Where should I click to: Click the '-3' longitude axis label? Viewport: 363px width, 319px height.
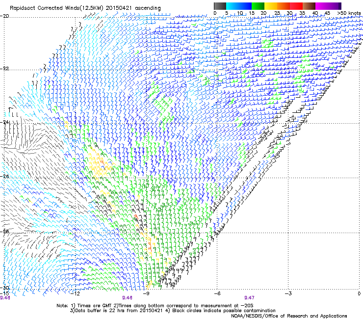pos(288,293)
